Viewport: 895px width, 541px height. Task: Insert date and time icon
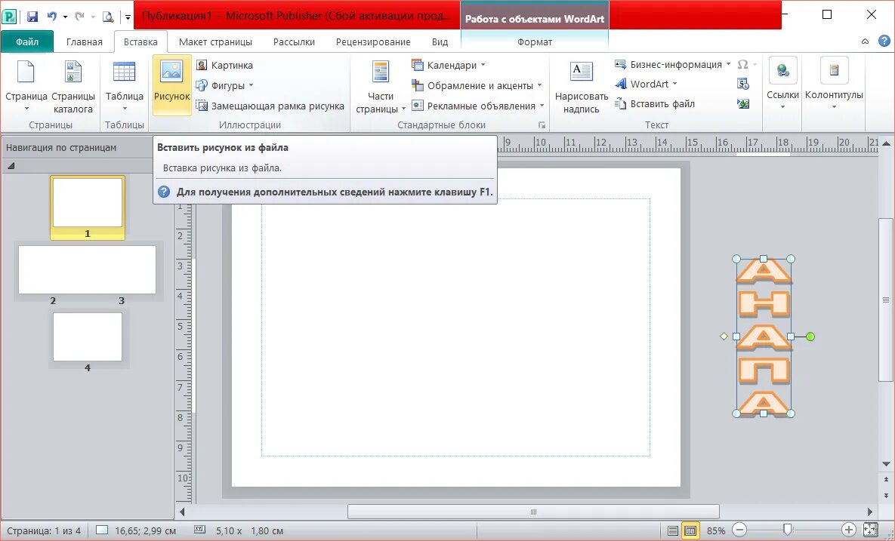pos(742,85)
